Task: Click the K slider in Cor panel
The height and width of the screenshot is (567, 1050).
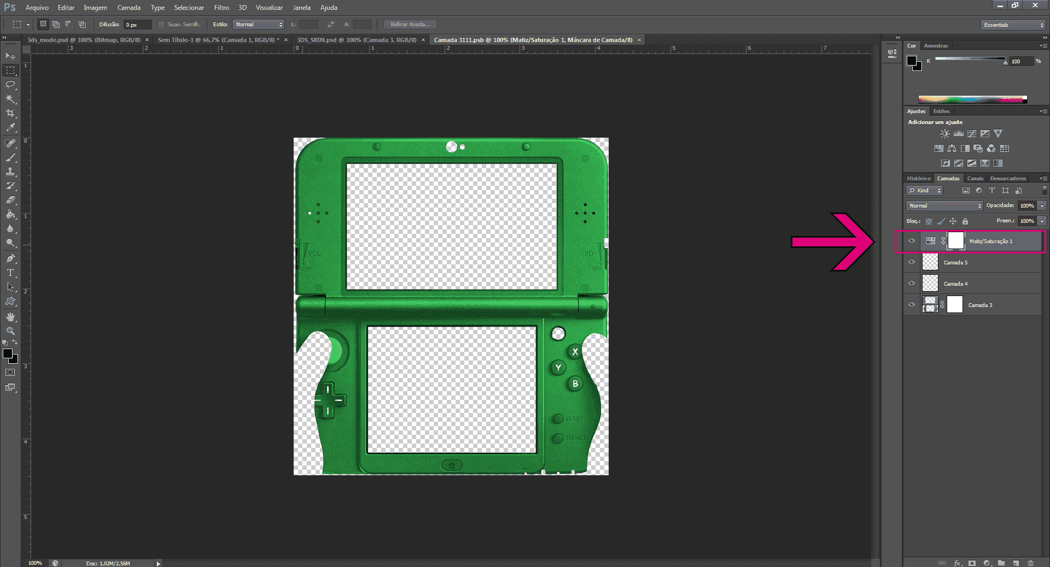Action: [970, 58]
